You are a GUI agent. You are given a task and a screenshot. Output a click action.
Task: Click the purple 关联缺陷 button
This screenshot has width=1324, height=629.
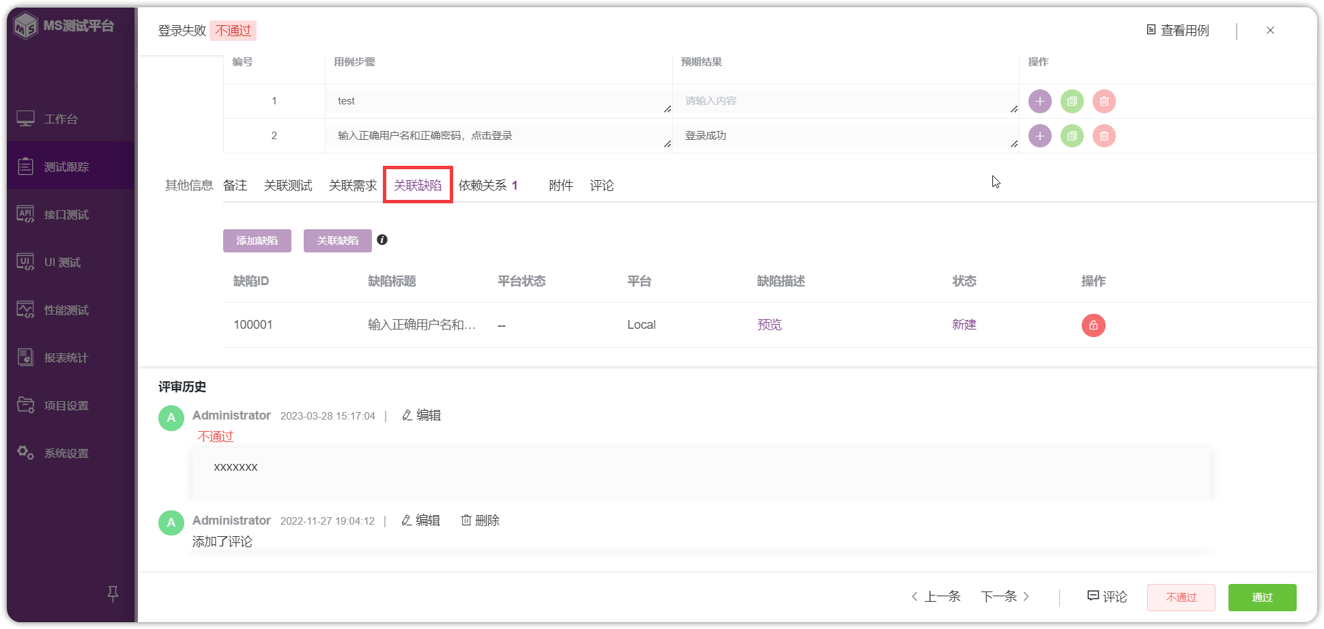pyautogui.click(x=338, y=241)
